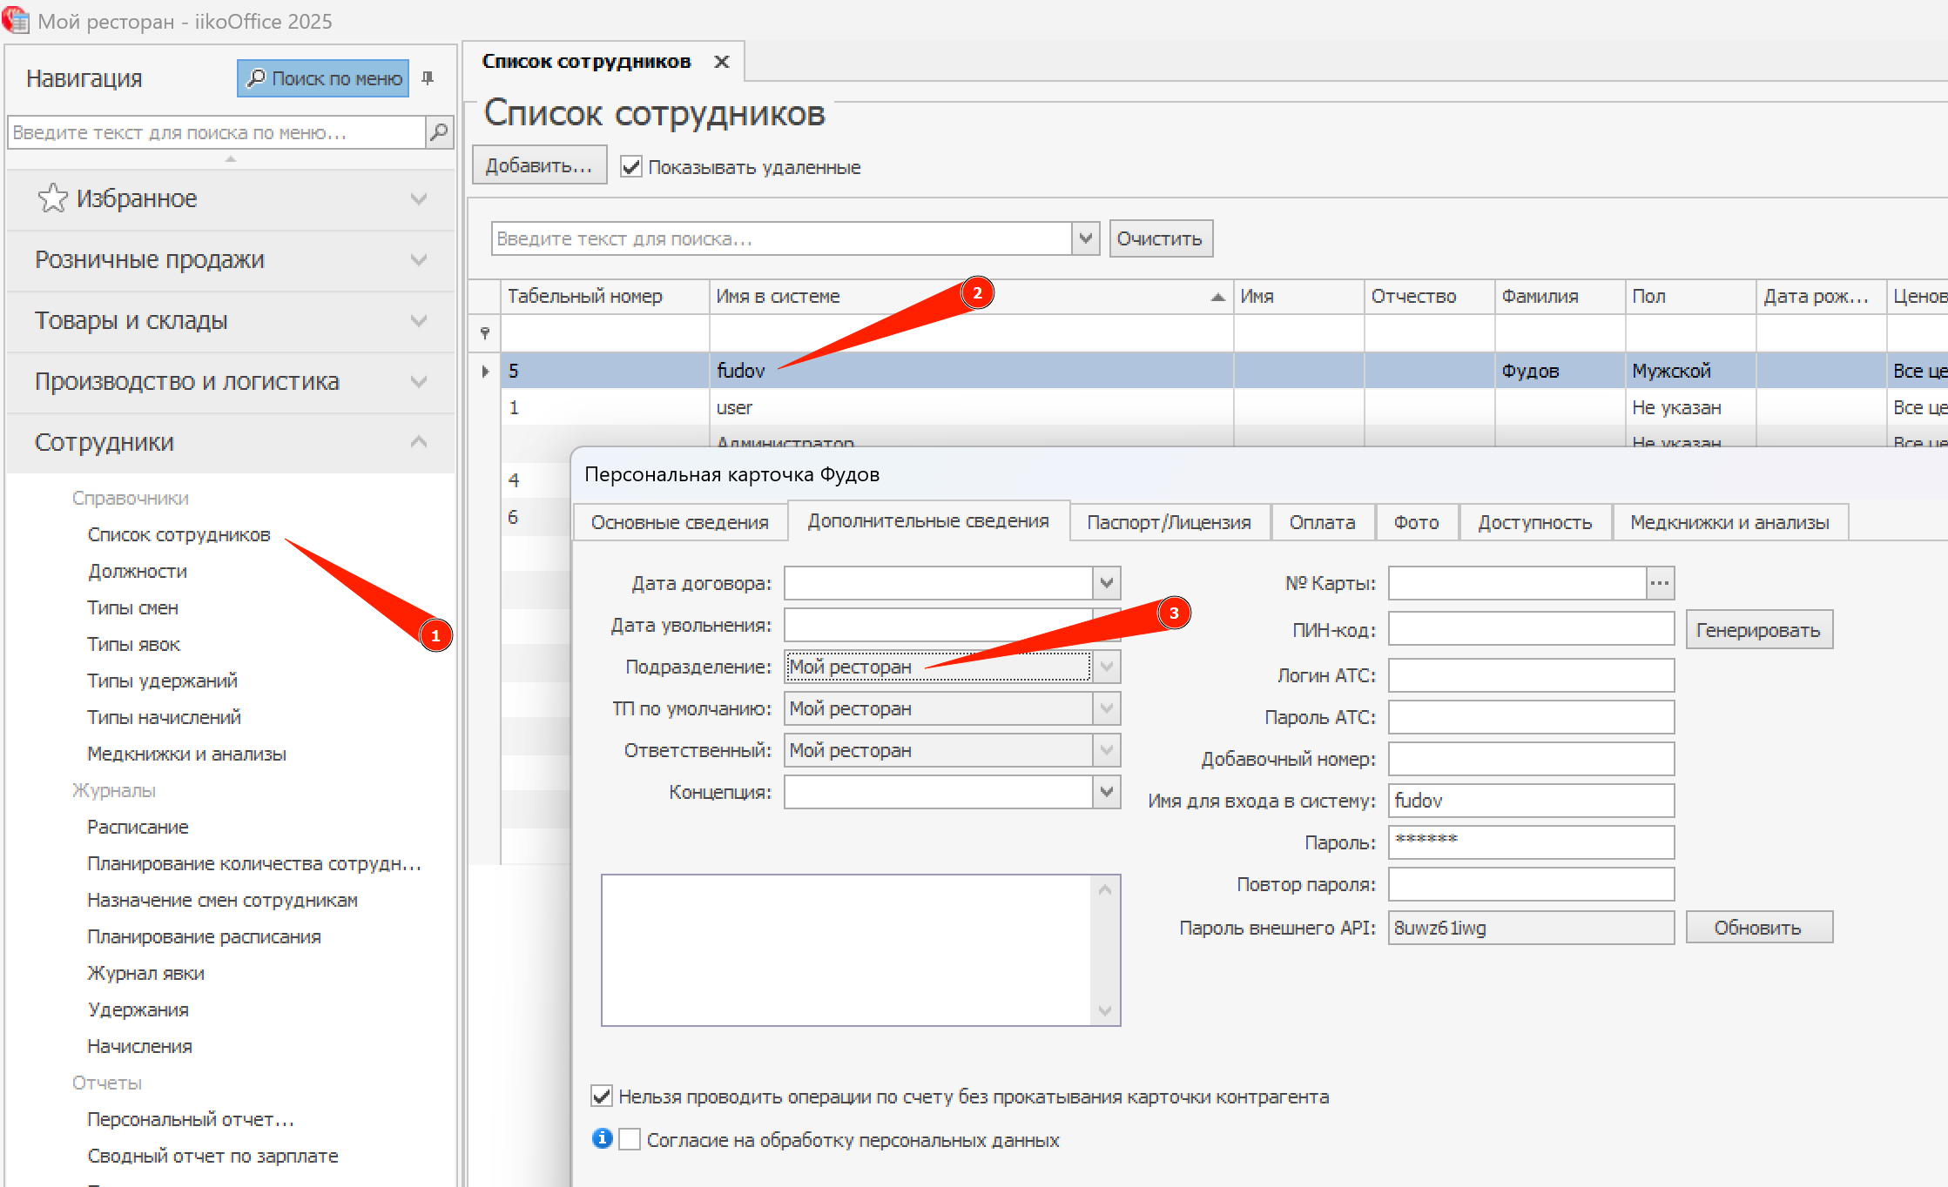Screen dimensions: 1948x1187
Task: Close the Список сотрудников tab
Action: (721, 62)
